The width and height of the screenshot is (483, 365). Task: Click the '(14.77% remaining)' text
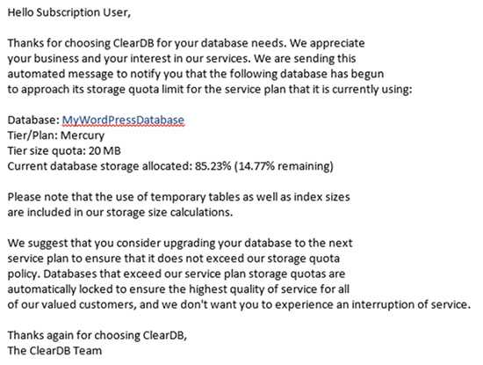284,166
